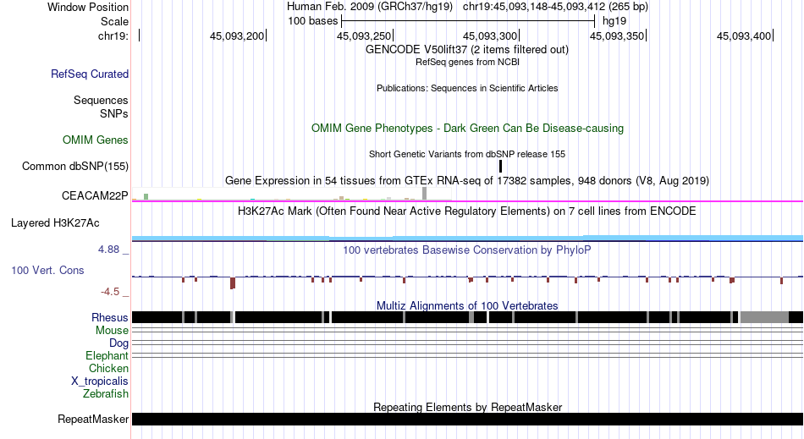The image size is (804, 439).
Task: Click the H3K27Ac Mark ENCODE track title
Action: (466, 211)
